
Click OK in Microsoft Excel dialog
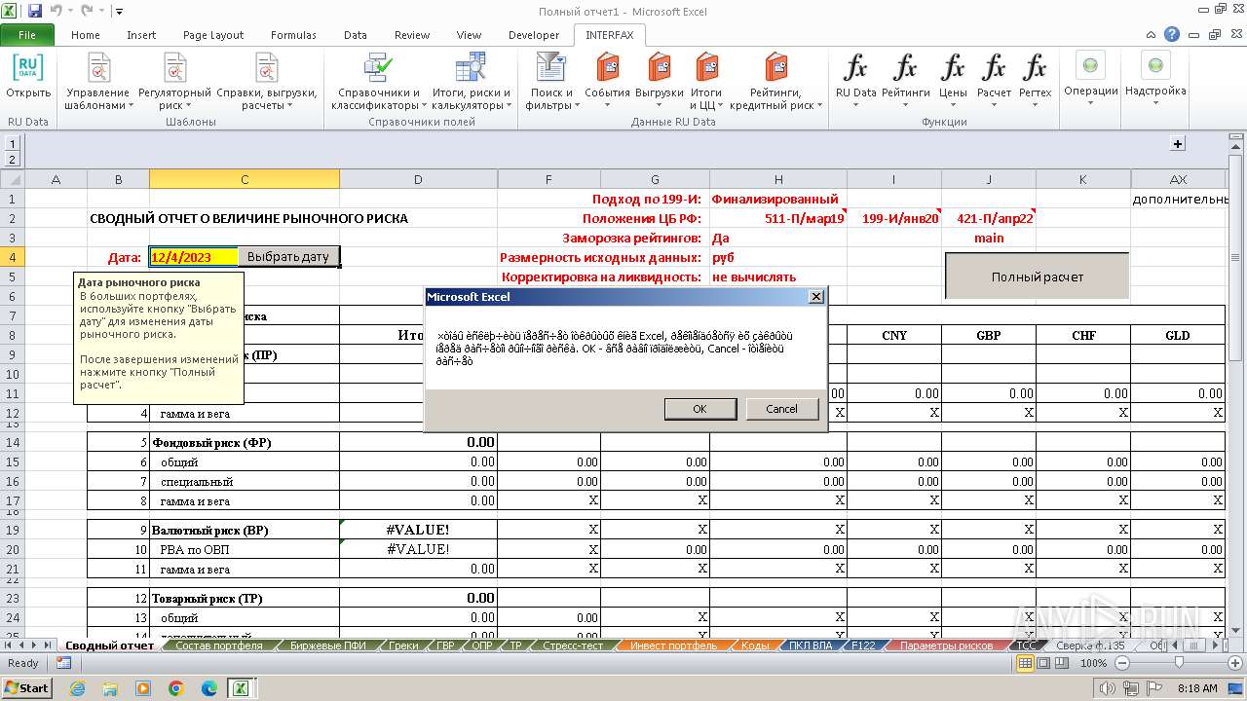click(x=699, y=409)
